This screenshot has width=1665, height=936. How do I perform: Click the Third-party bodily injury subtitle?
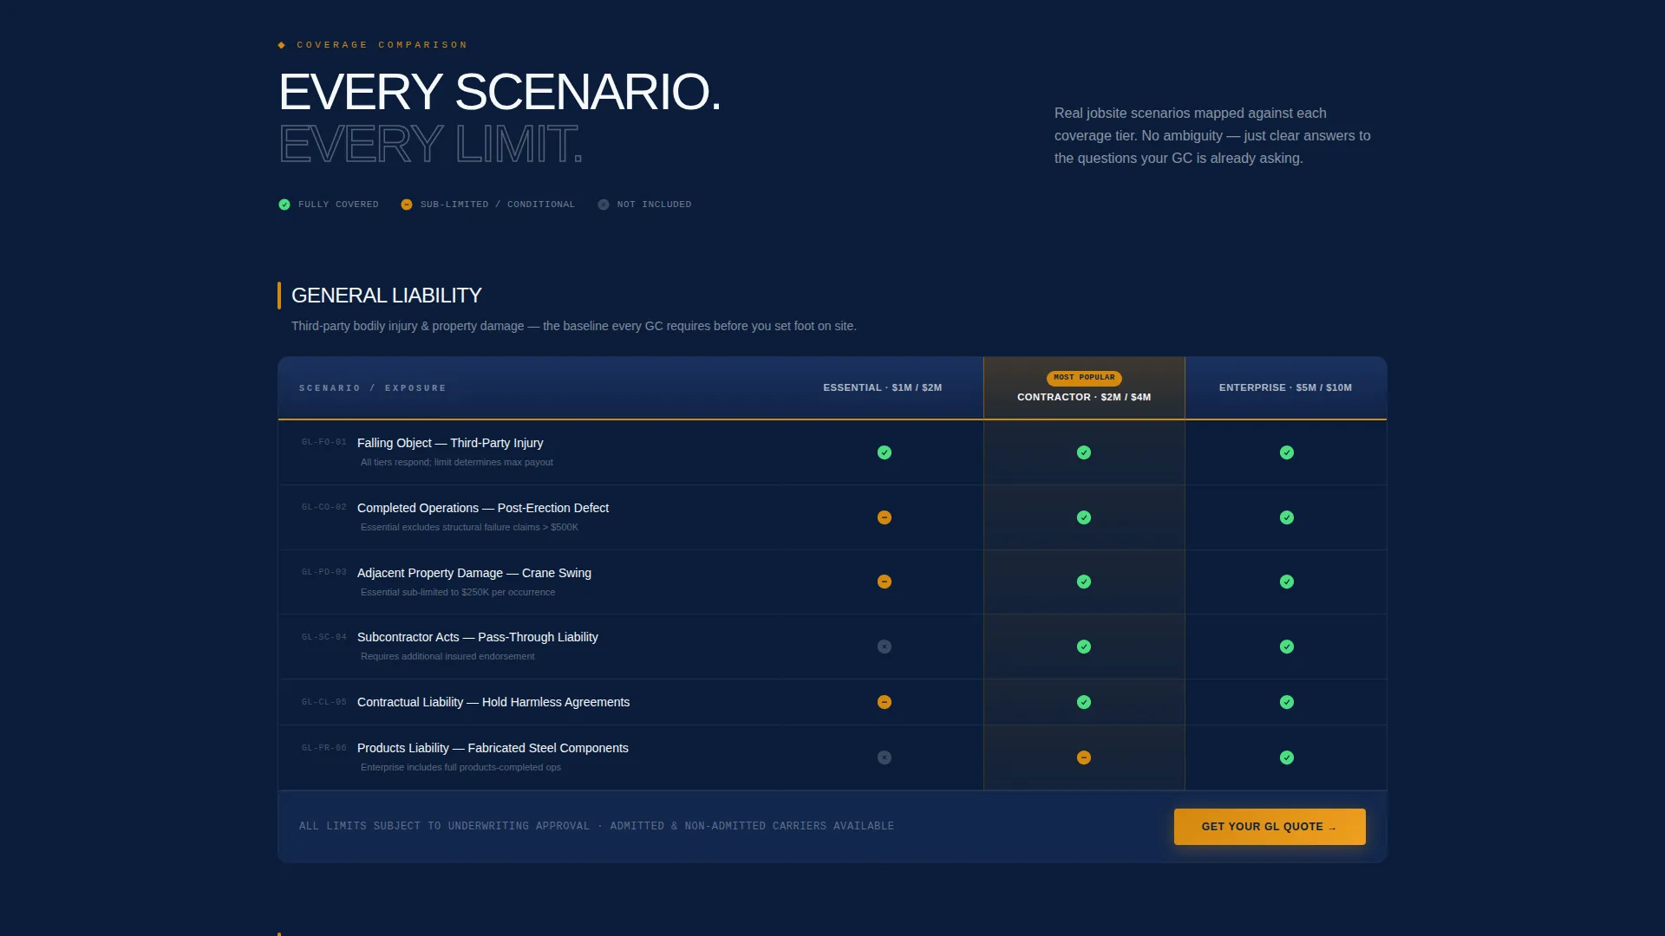click(x=573, y=327)
